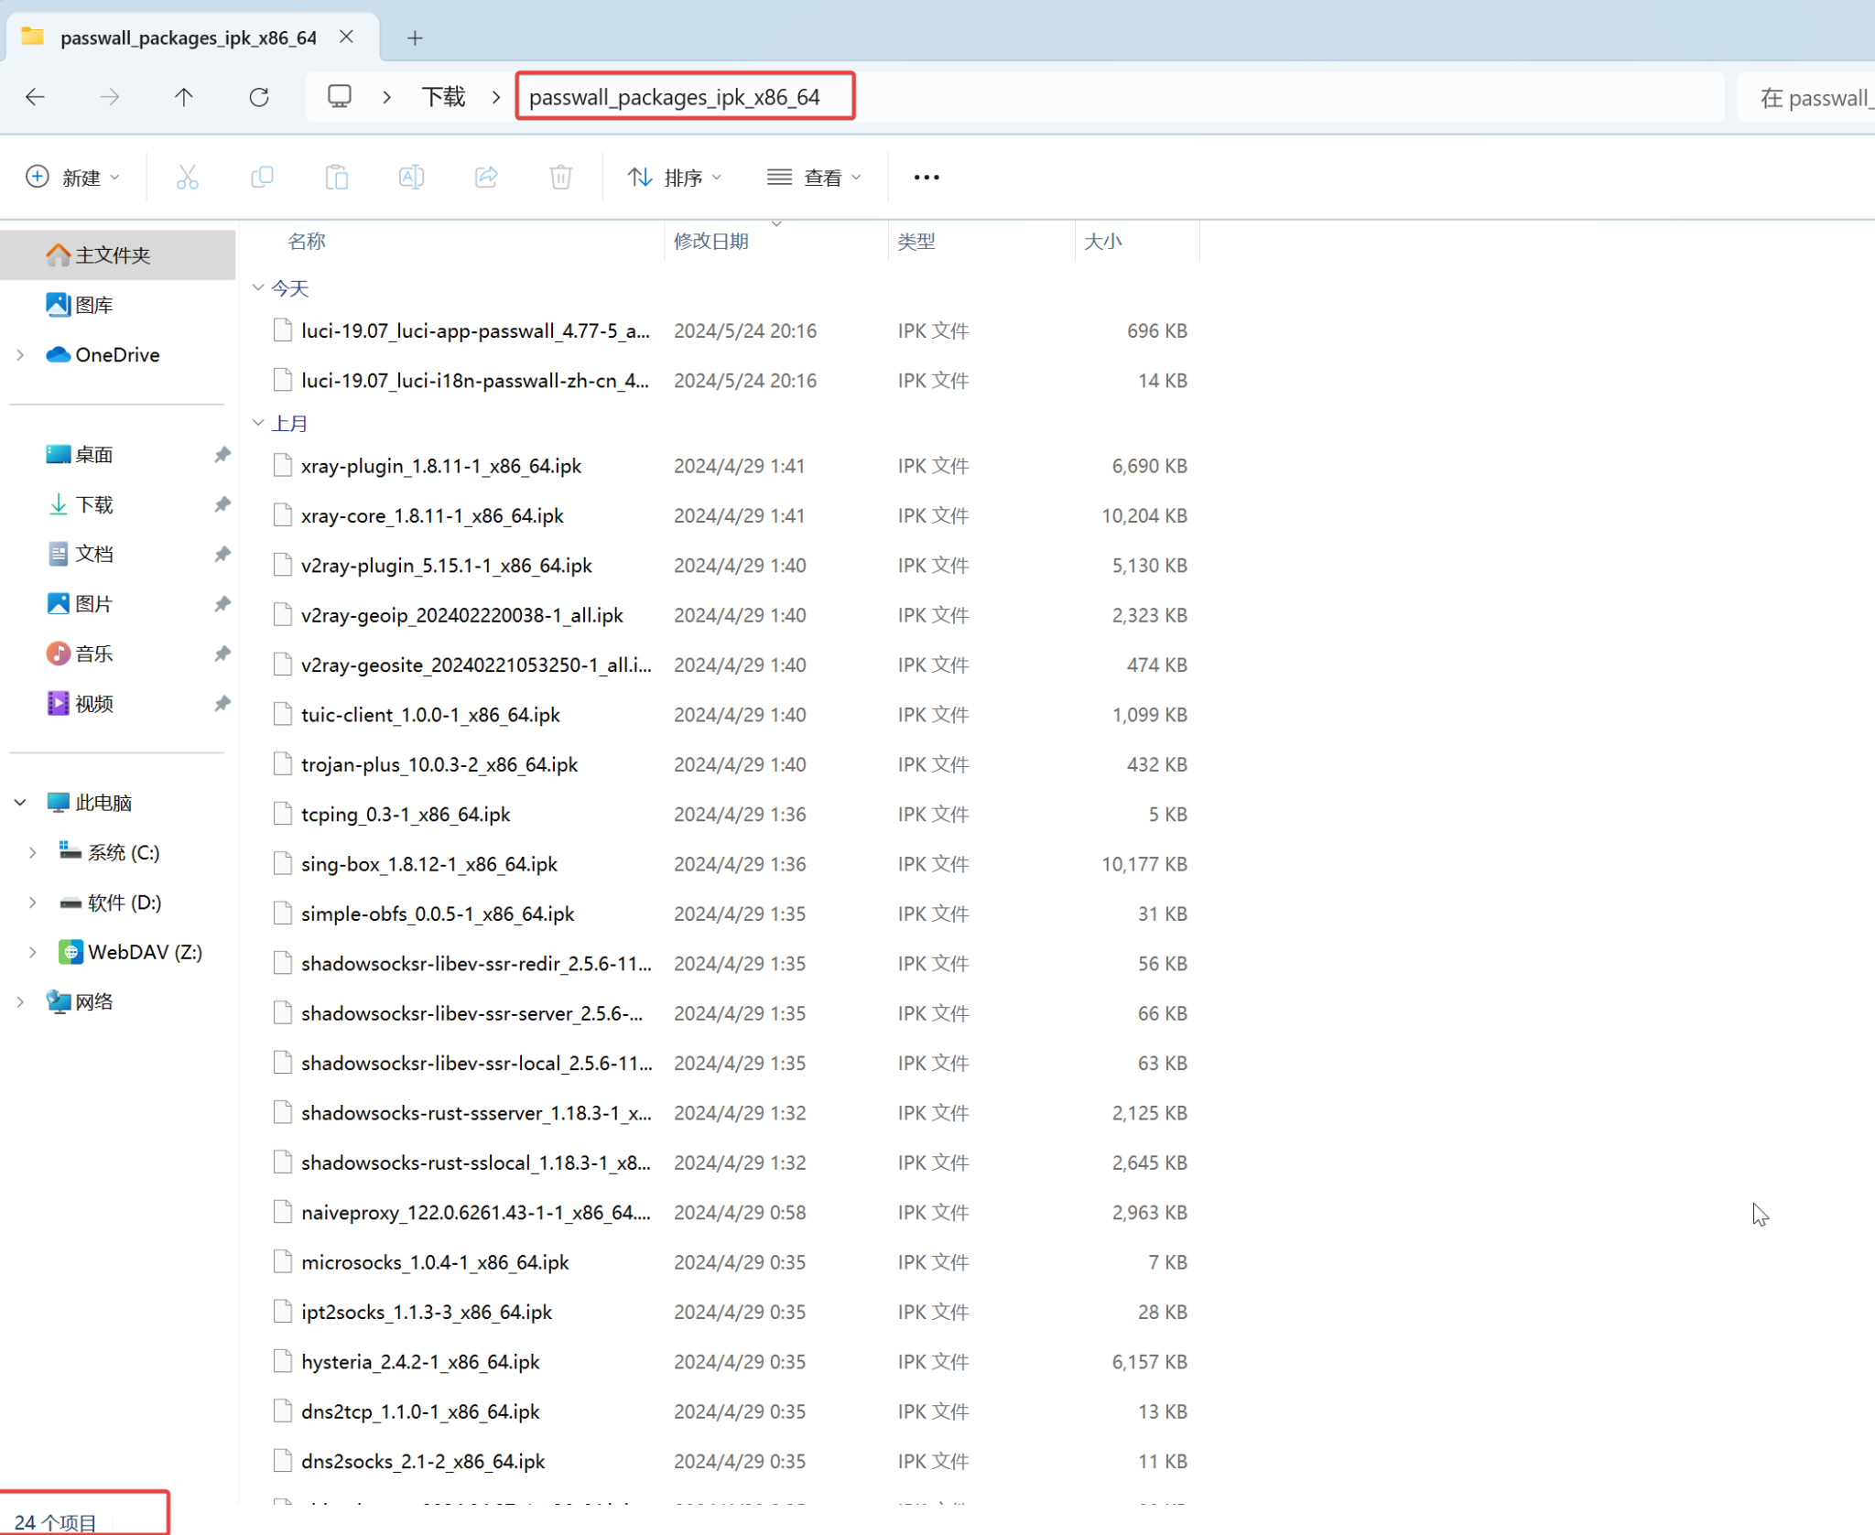Expand the 系统 (C:) drive tree
The height and width of the screenshot is (1535, 1875).
pos(33,852)
